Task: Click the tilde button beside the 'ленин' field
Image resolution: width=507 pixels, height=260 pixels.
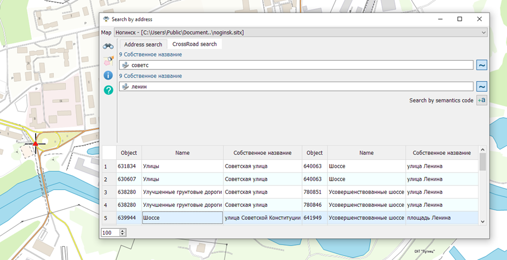Action: (481, 86)
